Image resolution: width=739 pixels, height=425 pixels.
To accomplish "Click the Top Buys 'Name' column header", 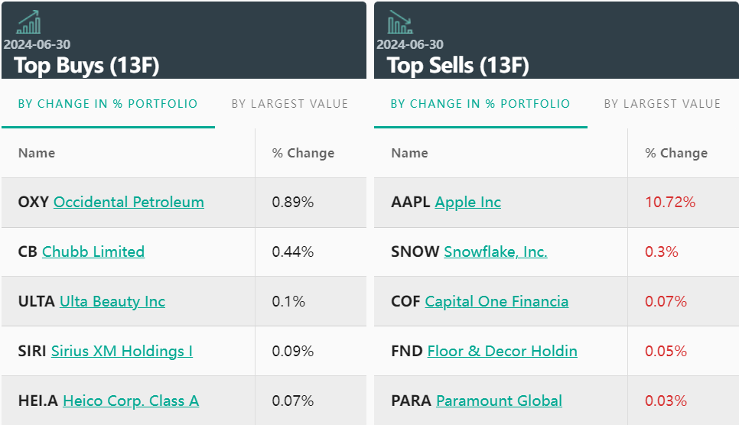I will 37,153.
